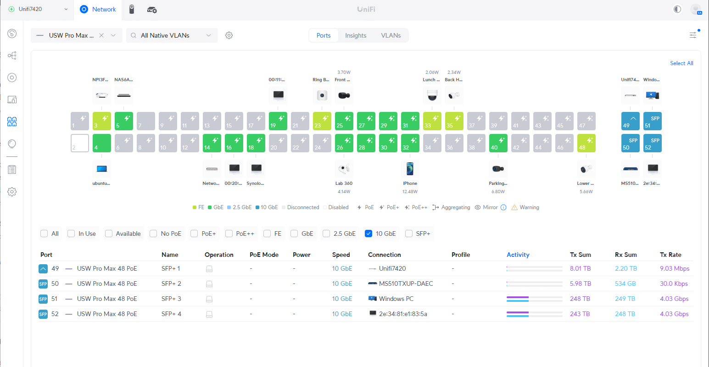Open port manager gear settings icon

[229, 35]
